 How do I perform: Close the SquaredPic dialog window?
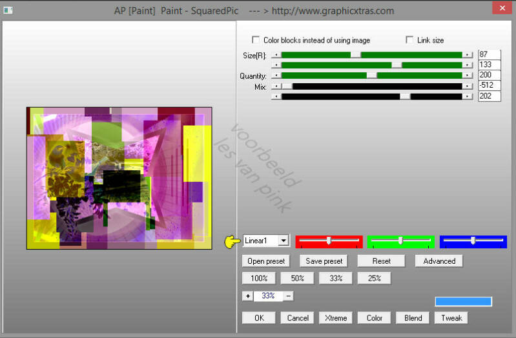click(x=502, y=8)
